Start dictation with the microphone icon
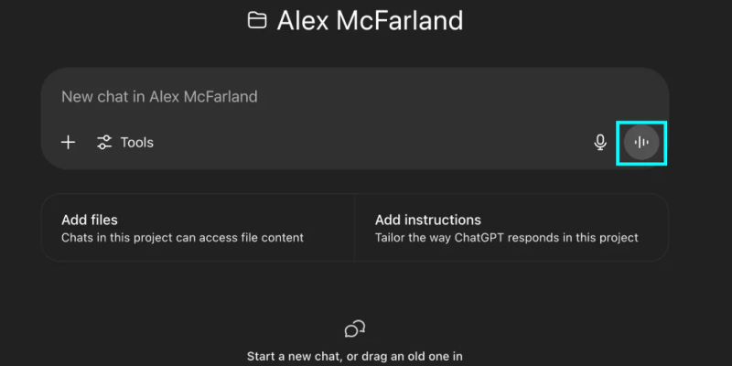Screen dimensions: 732x366 [x=600, y=143]
